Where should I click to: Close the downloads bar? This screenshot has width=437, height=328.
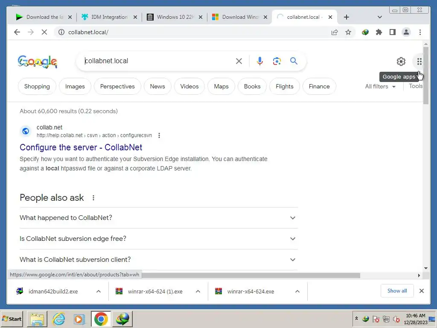422,291
